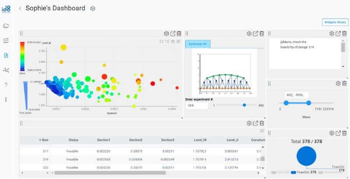Screen dimensions: 350x179
Task: Click the Enter experiment number input field
Action: [197, 106]
